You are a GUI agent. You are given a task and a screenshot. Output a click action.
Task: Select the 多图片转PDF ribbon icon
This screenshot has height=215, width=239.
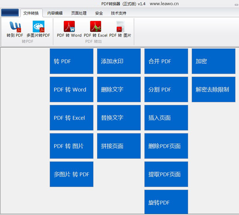click(38, 29)
